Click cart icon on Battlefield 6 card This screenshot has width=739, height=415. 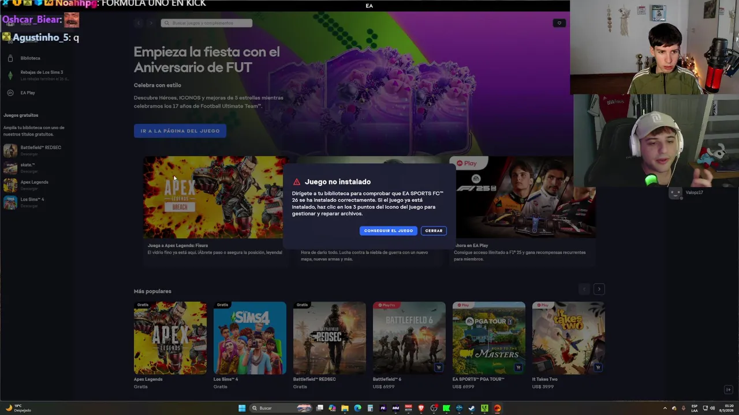click(438, 367)
